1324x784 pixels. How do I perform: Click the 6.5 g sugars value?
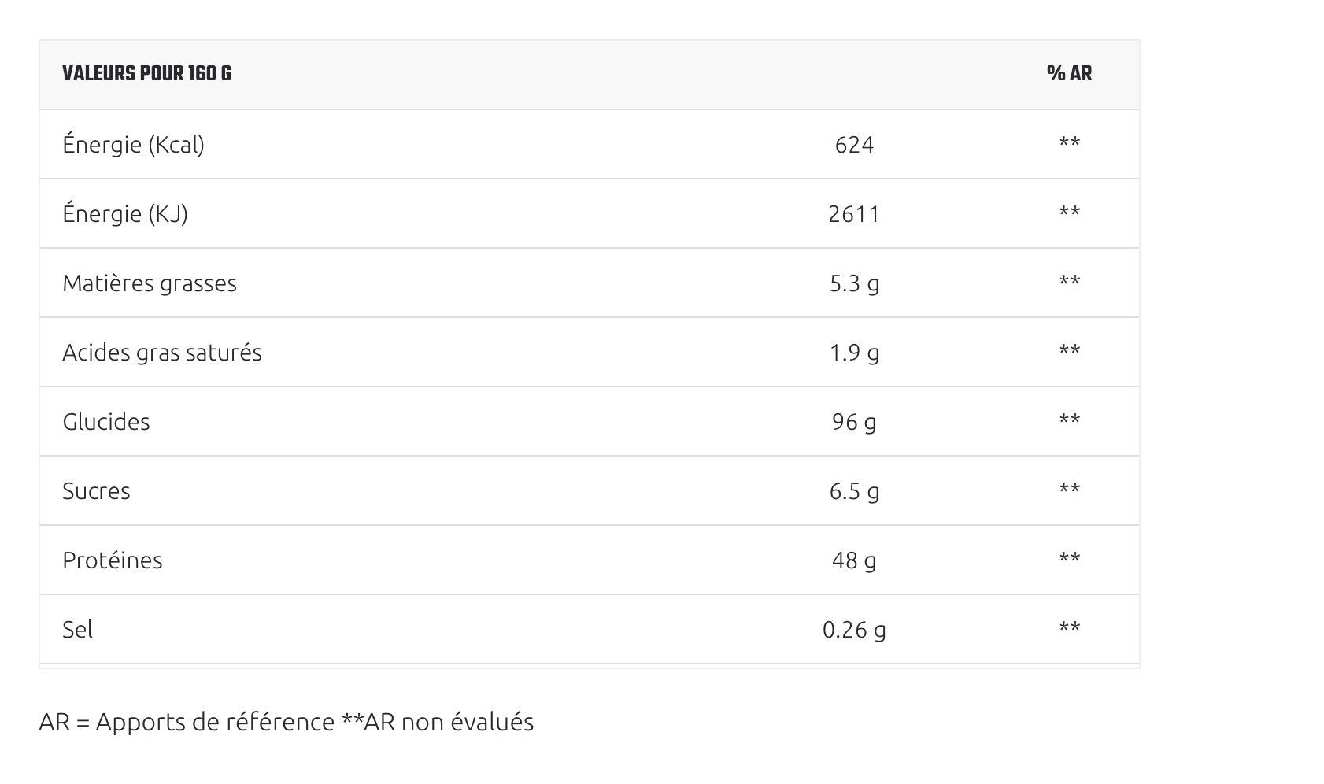point(854,491)
